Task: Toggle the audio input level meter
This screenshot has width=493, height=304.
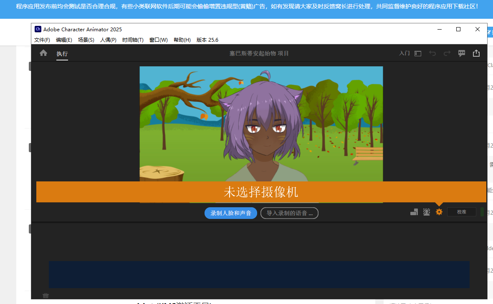Action: tap(483, 212)
